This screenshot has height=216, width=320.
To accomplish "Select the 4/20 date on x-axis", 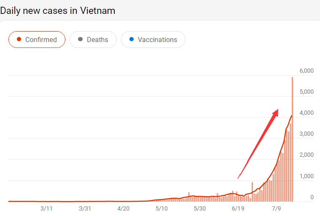I will [123, 208].
